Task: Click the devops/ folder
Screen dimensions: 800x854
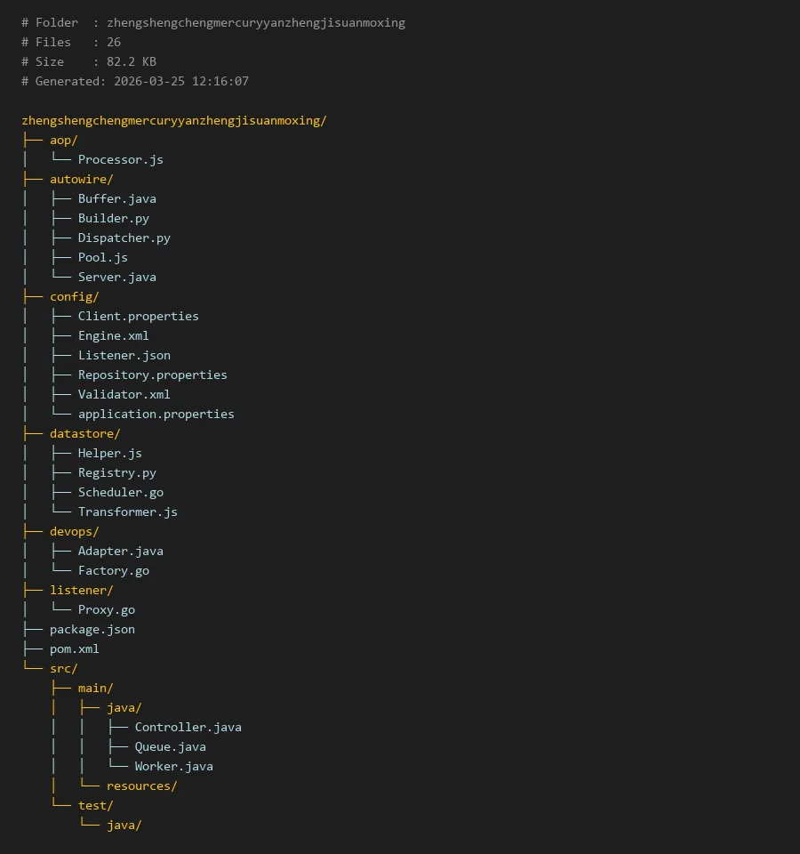Action: tap(74, 531)
